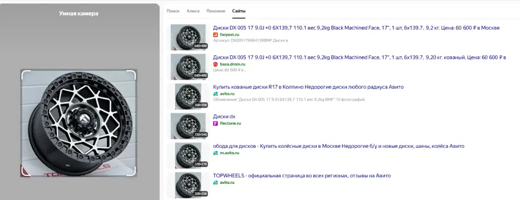Open the TOPWHEELS result thumbnail

coord(188,185)
